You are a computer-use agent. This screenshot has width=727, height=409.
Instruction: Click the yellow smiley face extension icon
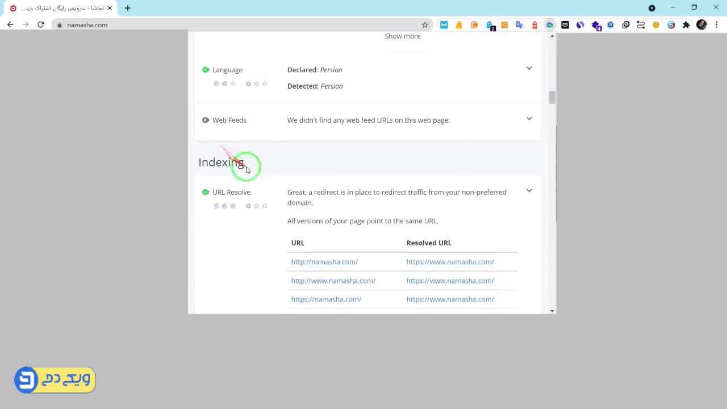pos(656,25)
